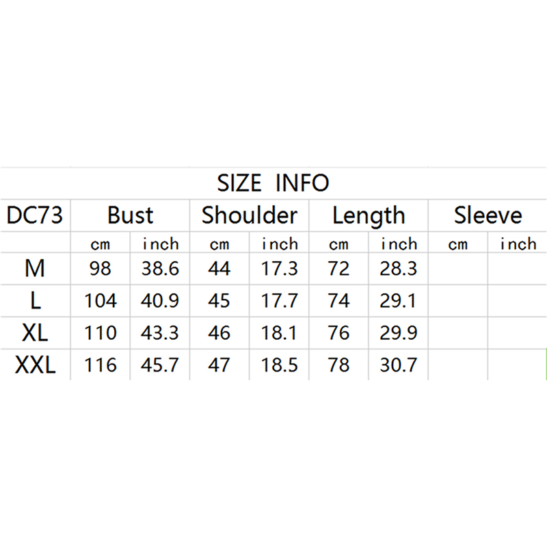Click the 46 cm shoulder value
Viewport: 547px width, 547px height.
219,333
